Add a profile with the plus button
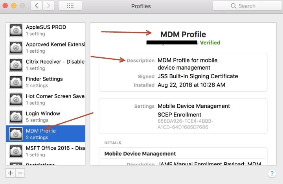The height and width of the screenshot is (184, 283). pyautogui.click(x=11, y=173)
